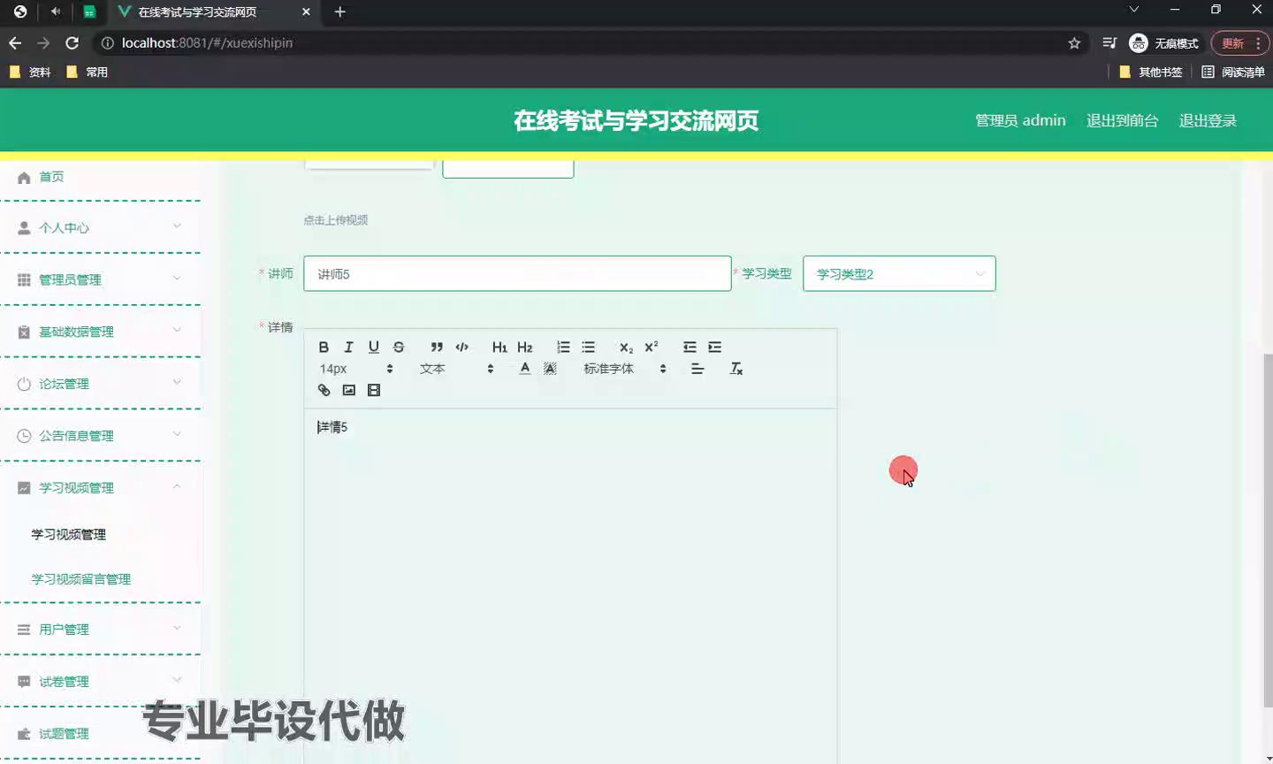Screen dimensions: 1273x764
Task: Select 首页 in the sidebar
Action: (51, 177)
